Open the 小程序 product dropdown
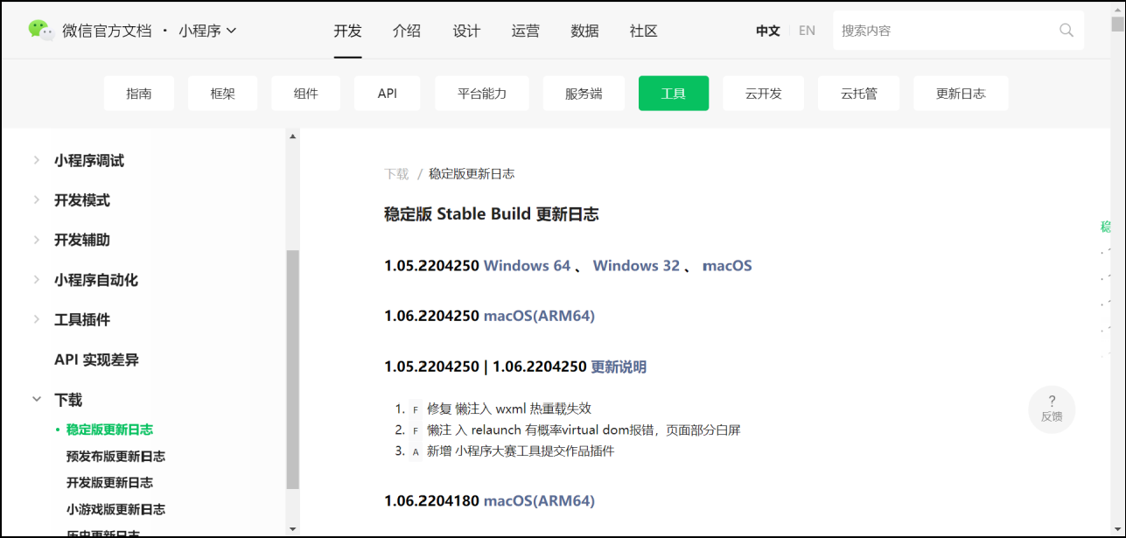 pos(206,29)
